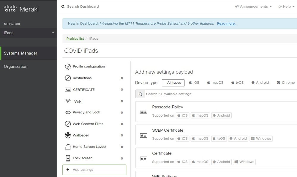Screen dimensions: 297x177
Task: Filter device type by Chrome
Action: (285, 83)
